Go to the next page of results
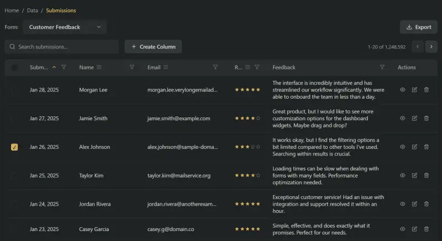The height and width of the screenshot is (241, 442). pyautogui.click(x=432, y=47)
